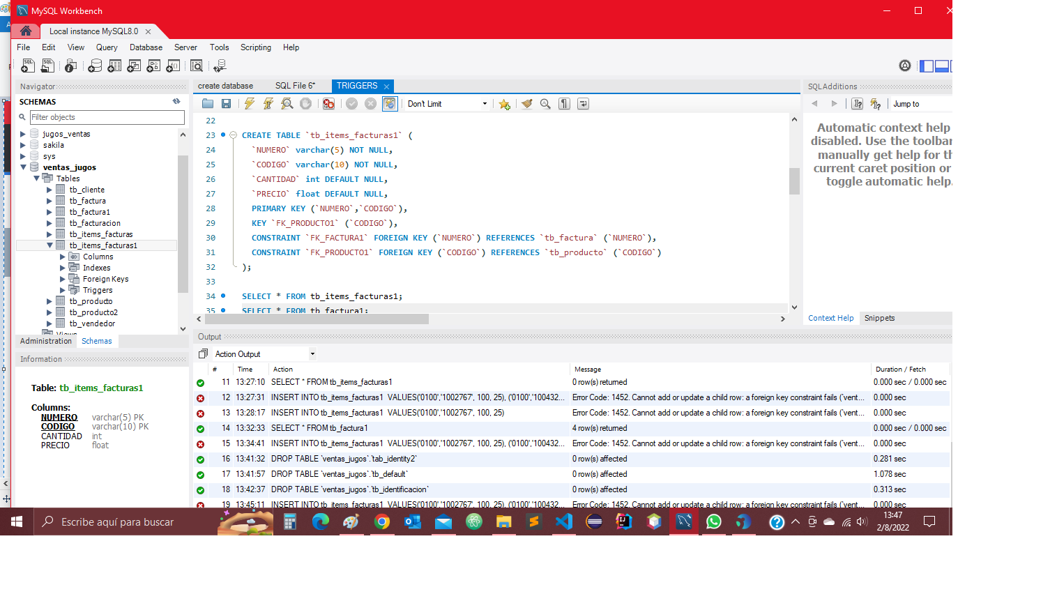Image resolution: width=1057 pixels, height=594 pixels.
Task: Open Context Help tab
Action: pyautogui.click(x=830, y=318)
